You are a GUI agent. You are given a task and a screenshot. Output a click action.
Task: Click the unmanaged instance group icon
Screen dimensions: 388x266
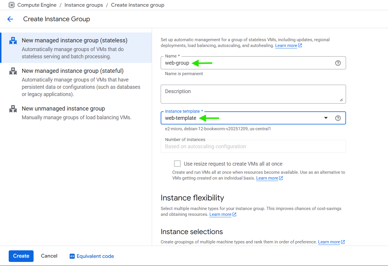pos(13,109)
